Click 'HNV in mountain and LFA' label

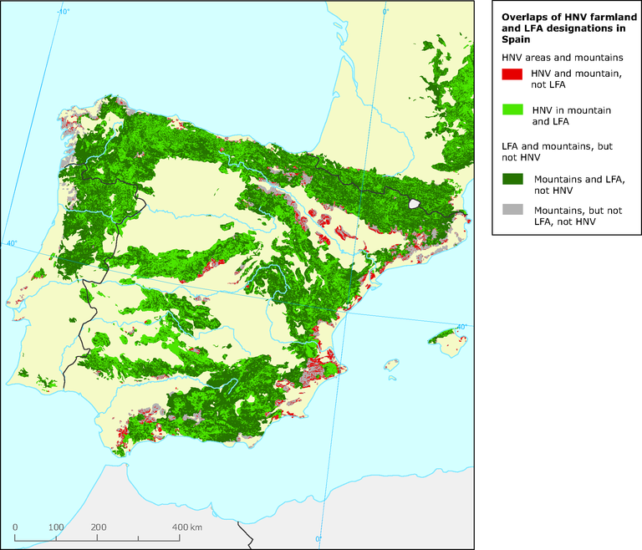point(572,116)
